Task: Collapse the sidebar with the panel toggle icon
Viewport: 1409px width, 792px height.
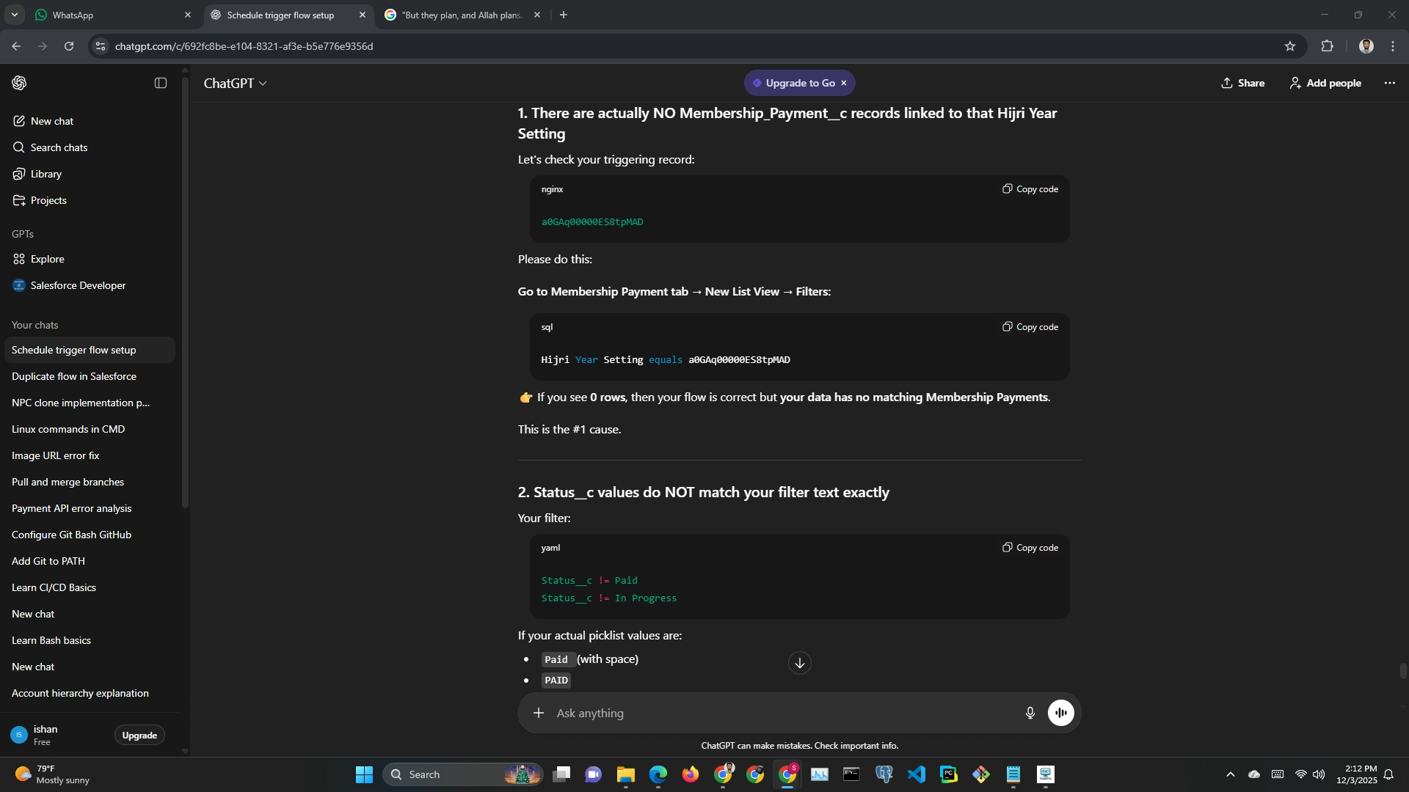Action: pyautogui.click(x=161, y=83)
